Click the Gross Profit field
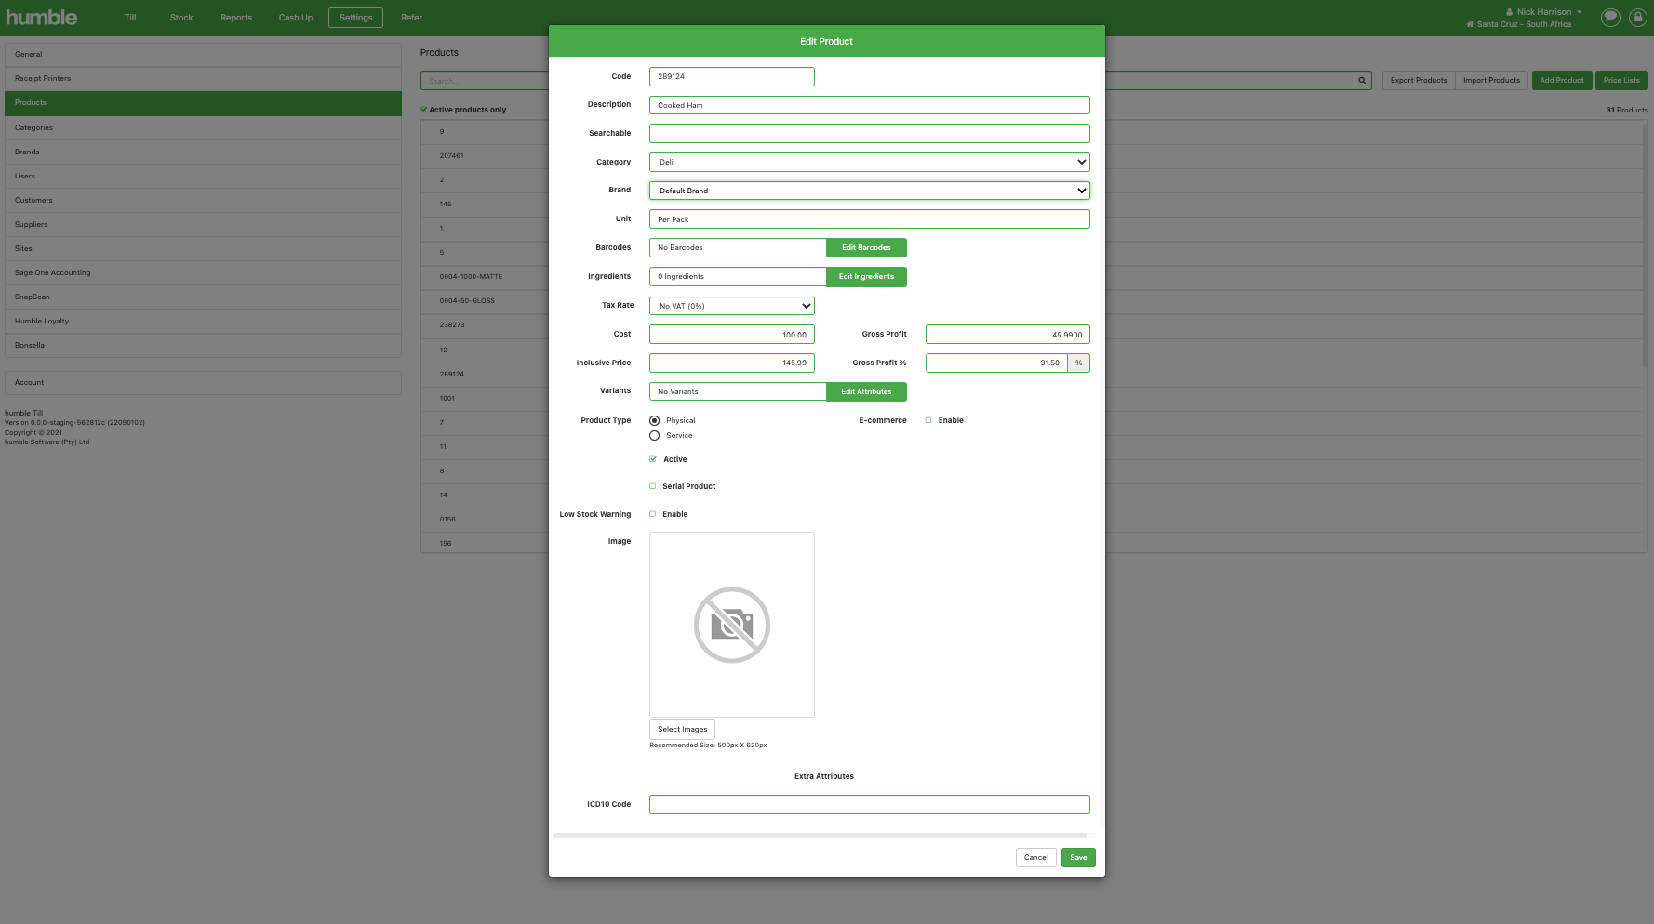This screenshot has width=1654, height=924. (1007, 335)
